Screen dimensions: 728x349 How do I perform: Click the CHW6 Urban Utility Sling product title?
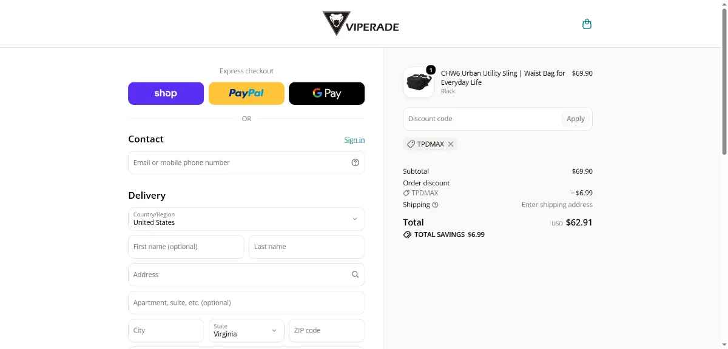pos(503,78)
